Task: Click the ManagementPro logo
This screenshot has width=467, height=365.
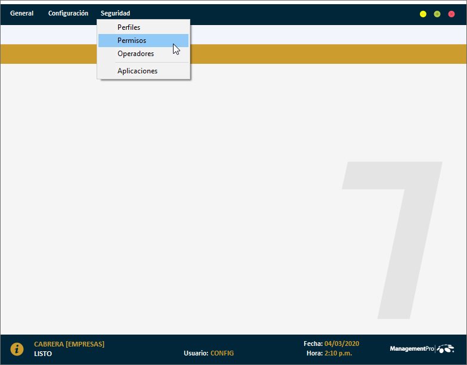Action: (x=422, y=349)
